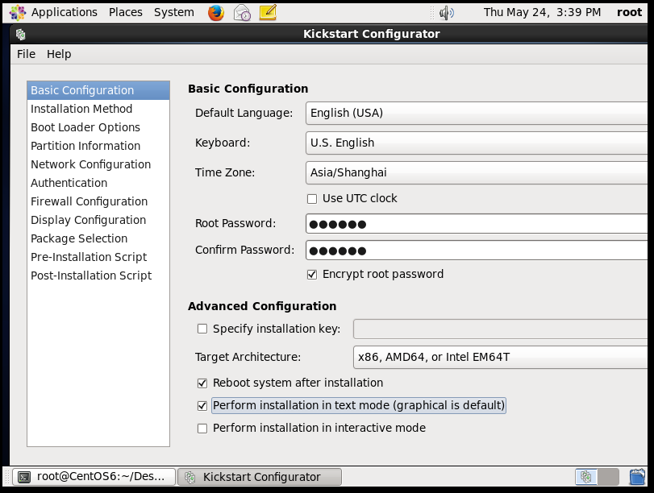Open the Places menu
The image size is (654, 493).
click(x=126, y=13)
